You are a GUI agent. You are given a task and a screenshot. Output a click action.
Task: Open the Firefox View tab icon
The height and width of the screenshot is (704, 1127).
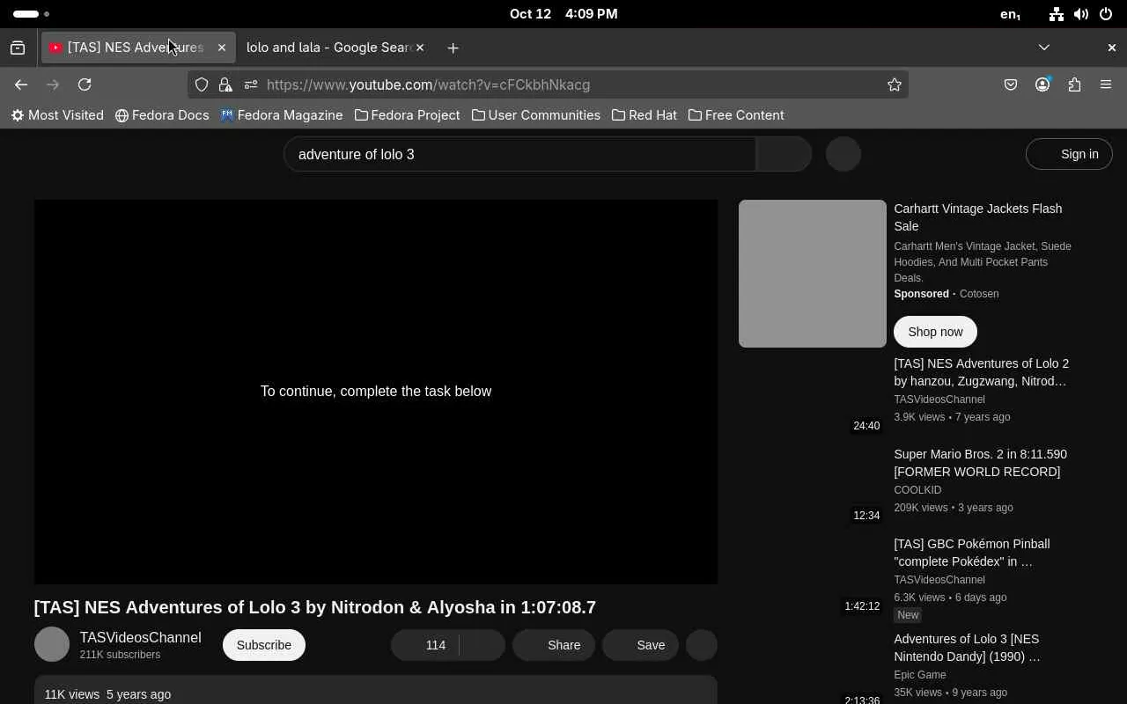click(x=18, y=48)
